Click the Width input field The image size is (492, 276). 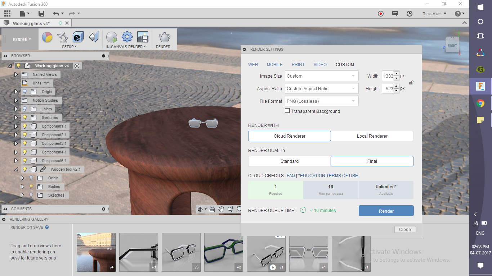pyautogui.click(x=388, y=76)
